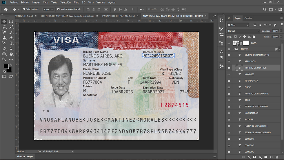Select the Pen tool
Image resolution: width=284 pixels, height=160 pixels.
click(4, 48)
